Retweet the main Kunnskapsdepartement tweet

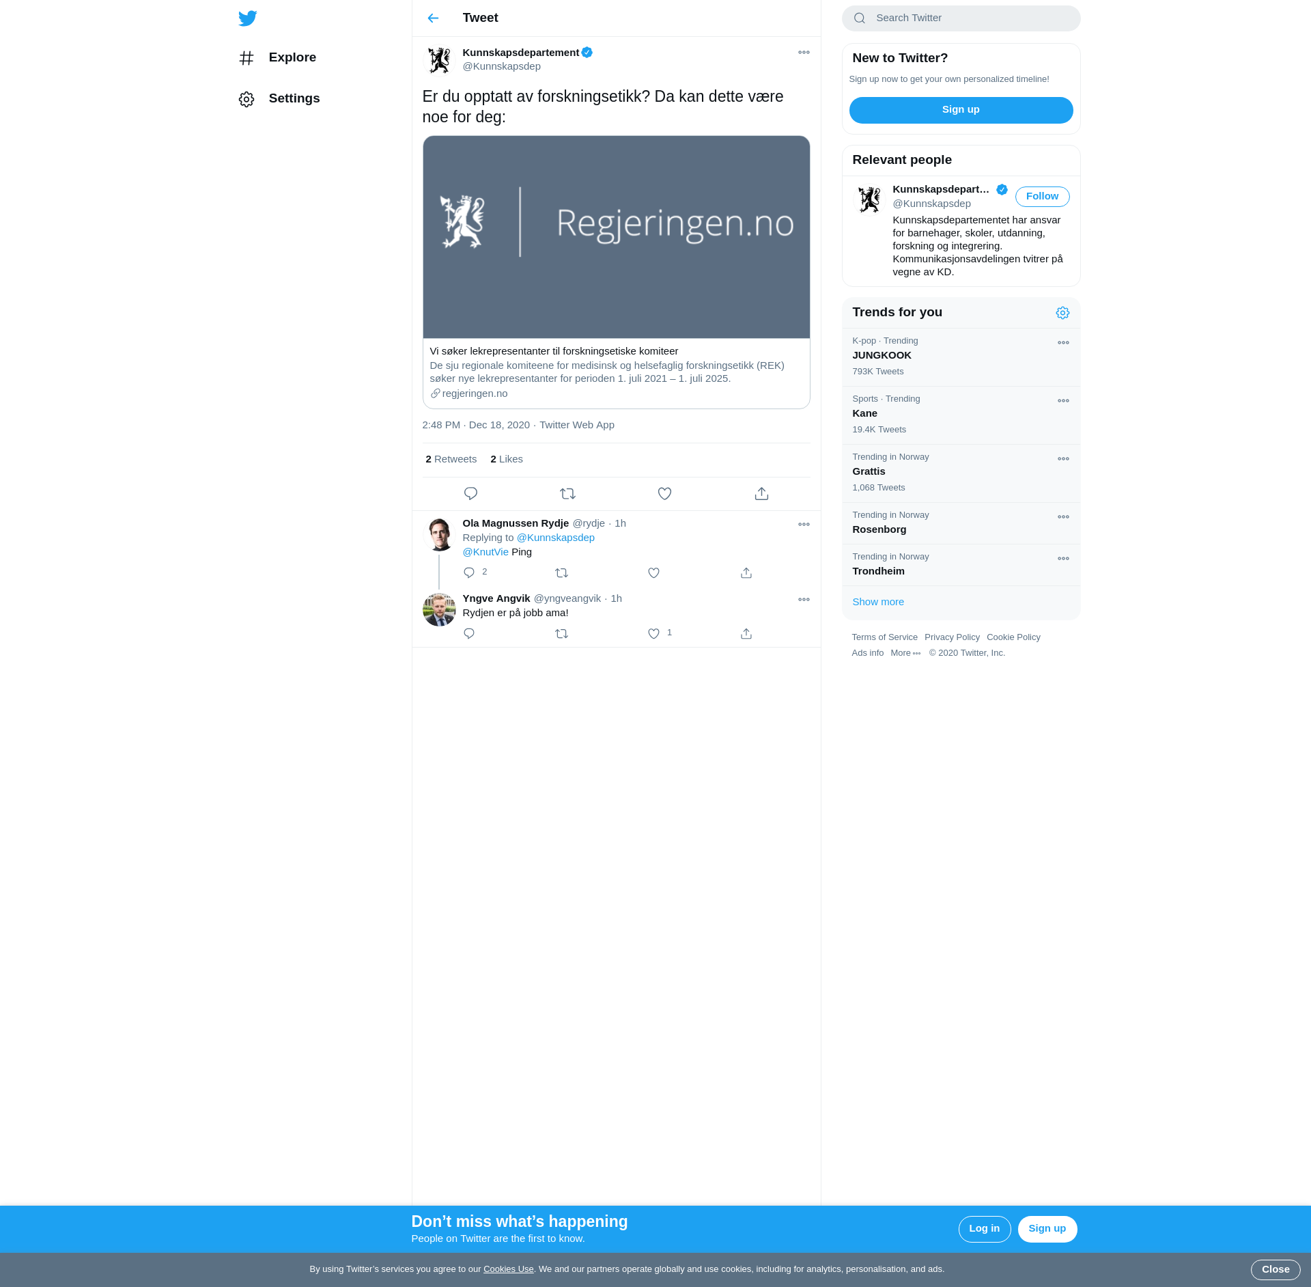click(567, 493)
